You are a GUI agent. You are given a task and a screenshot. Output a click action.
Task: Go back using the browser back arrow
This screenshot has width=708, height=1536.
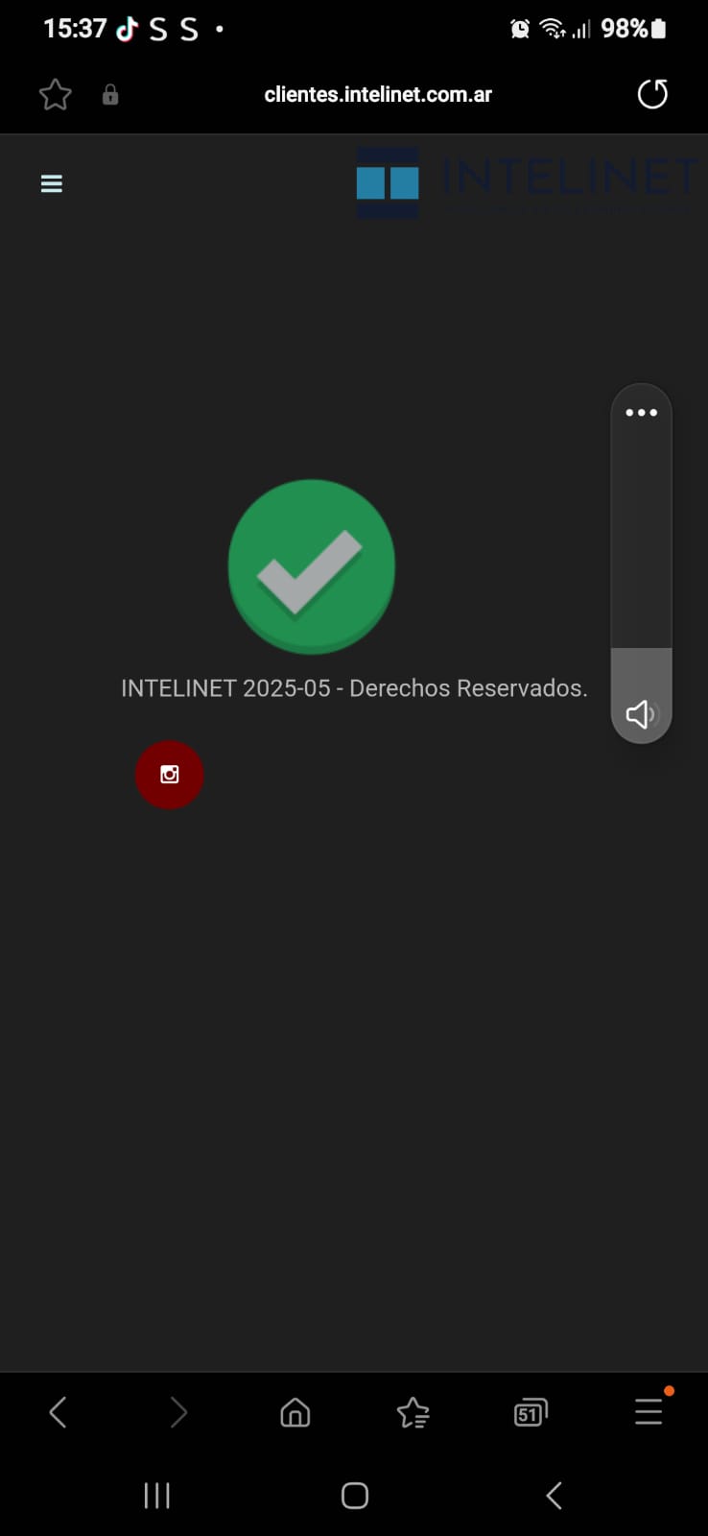point(58,1412)
